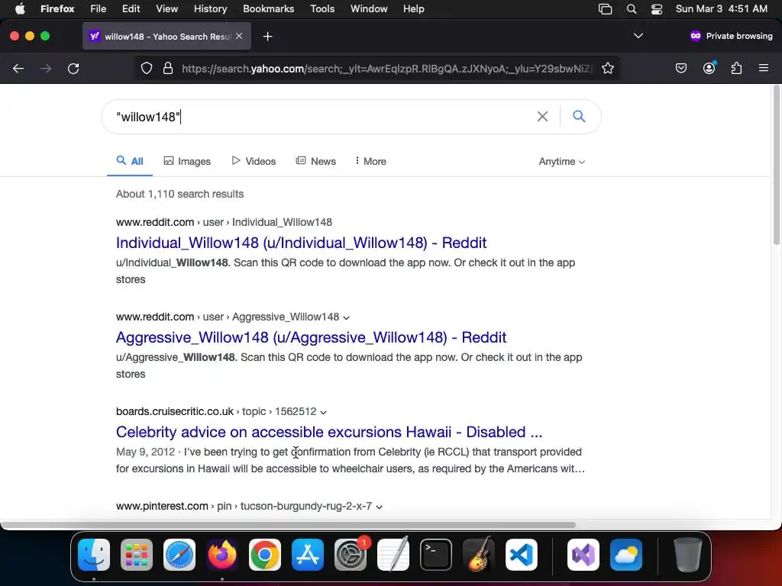The height and width of the screenshot is (586, 782).
Task: Click the screen mirroring menu bar icon
Action: pos(605,9)
